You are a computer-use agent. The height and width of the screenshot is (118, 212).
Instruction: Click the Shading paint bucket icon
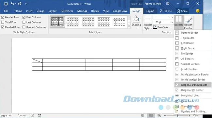[136, 19]
